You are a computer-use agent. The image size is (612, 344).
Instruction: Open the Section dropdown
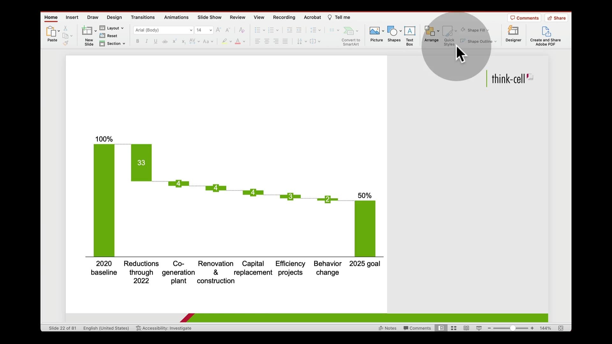pos(112,44)
